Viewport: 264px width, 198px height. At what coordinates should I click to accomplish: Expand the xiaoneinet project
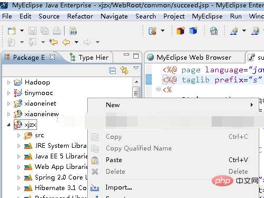pyautogui.click(x=8, y=103)
